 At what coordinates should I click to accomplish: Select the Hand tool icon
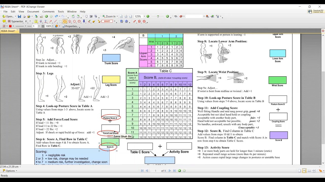click(86, 16)
